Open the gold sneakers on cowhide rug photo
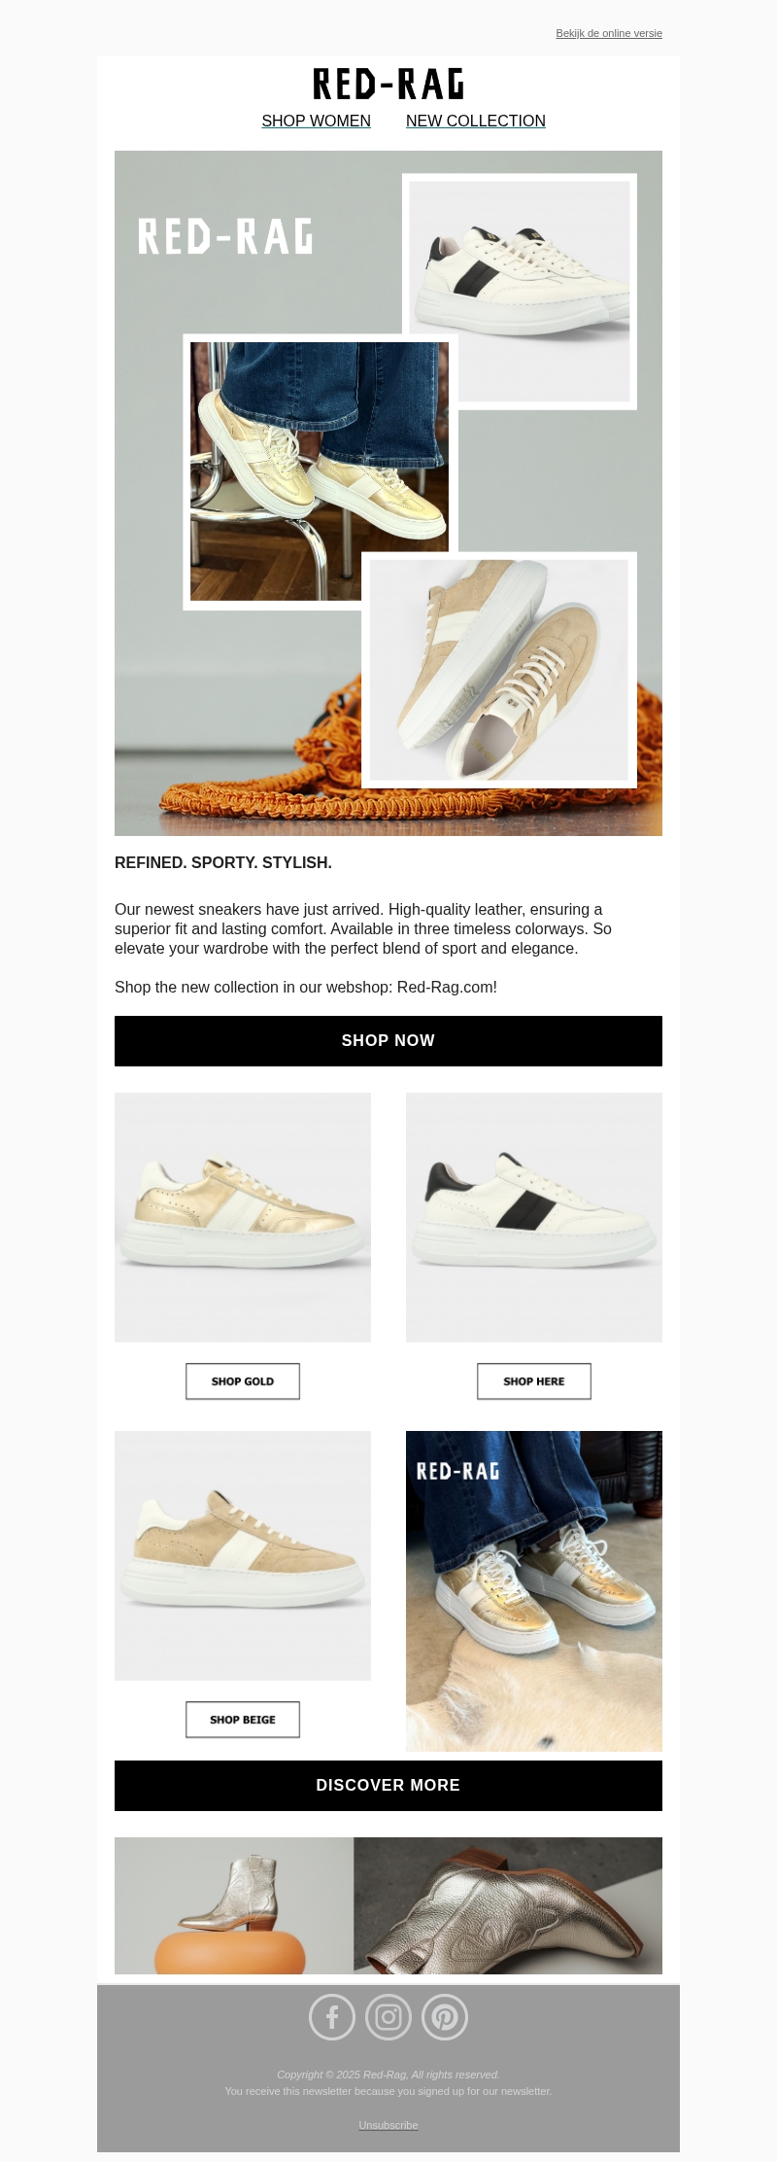This screenshot has width=777, height=2162. tap(534, 1591)
